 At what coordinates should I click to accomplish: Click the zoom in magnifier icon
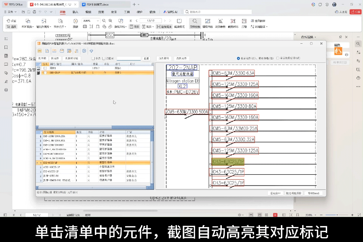pos(111,21)
